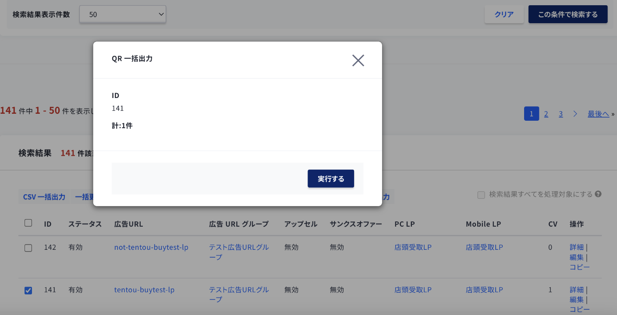617x315 pixels.
Task: Jump to 最後へ last page link
Action: pyautogui.click(x=599, y=114)
